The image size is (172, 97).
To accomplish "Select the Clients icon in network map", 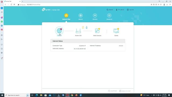I will click(116, 31).
